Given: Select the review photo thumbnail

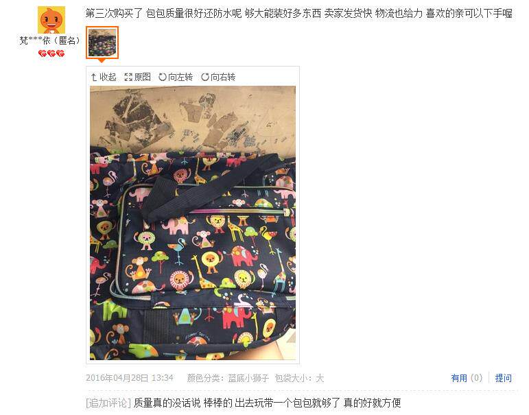Looking at the screenshot, I should 102,43.
